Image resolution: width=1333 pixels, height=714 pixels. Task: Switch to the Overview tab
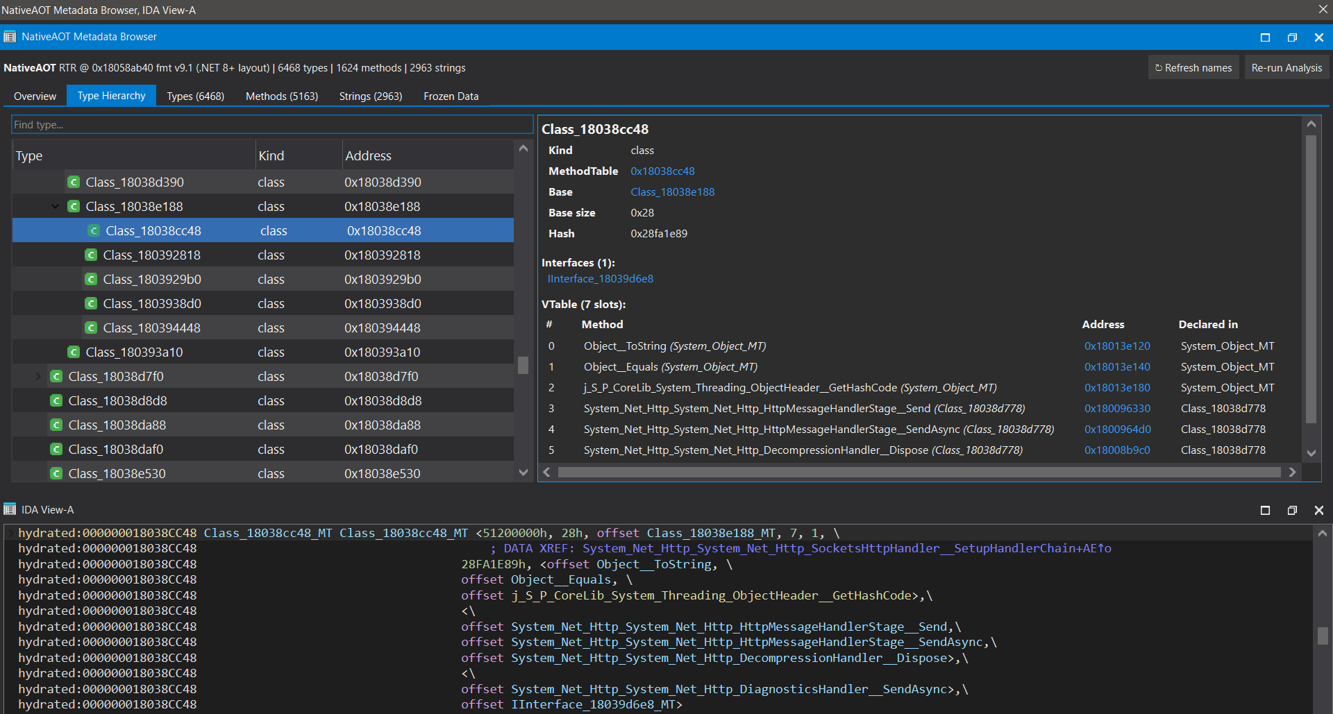point(35,96)
